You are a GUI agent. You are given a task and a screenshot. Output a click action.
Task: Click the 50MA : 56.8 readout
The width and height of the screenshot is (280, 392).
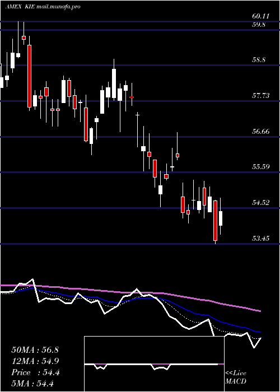pyautogui.click(x=35, y=350)
